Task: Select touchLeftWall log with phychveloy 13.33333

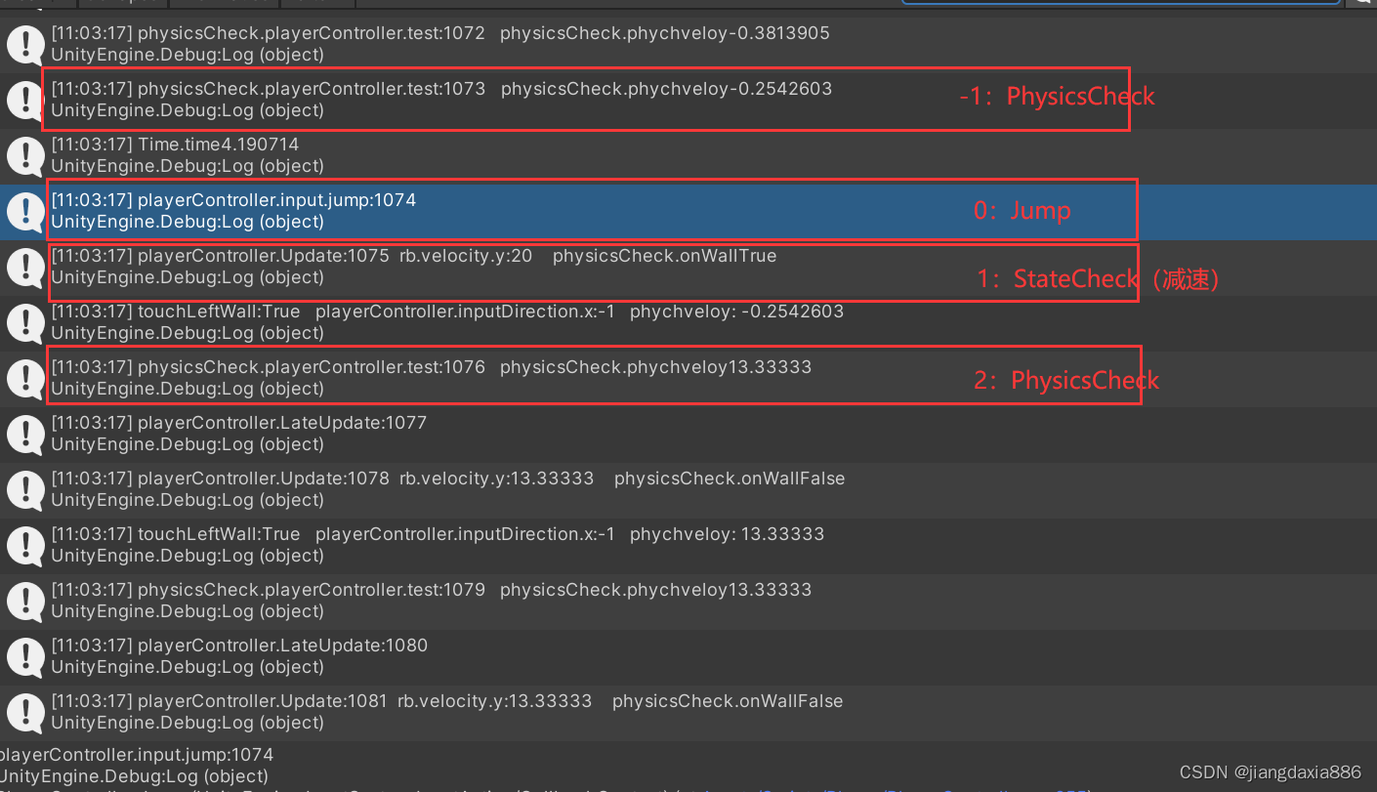Action: [x=688, y=546]
